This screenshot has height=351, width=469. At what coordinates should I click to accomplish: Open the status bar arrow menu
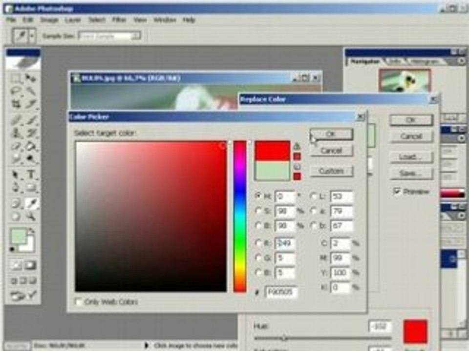[147, 345]
